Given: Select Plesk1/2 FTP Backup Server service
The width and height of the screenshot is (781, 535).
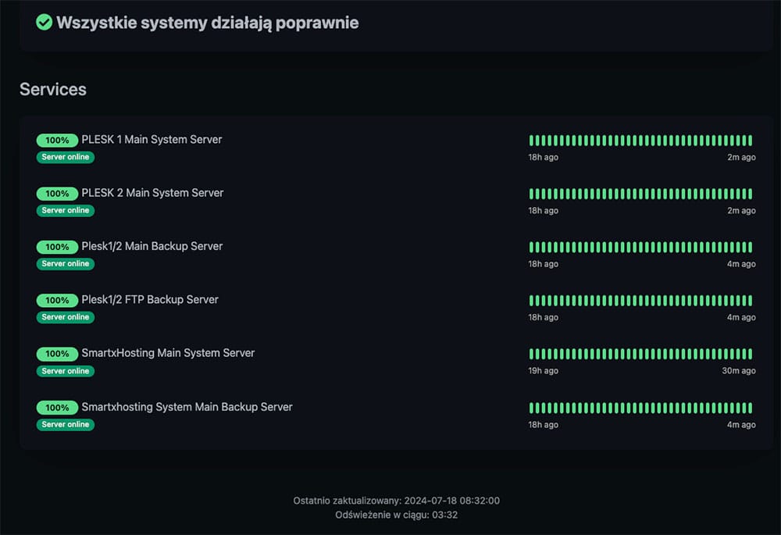Looking at the screenshot, I should [150, 300].
